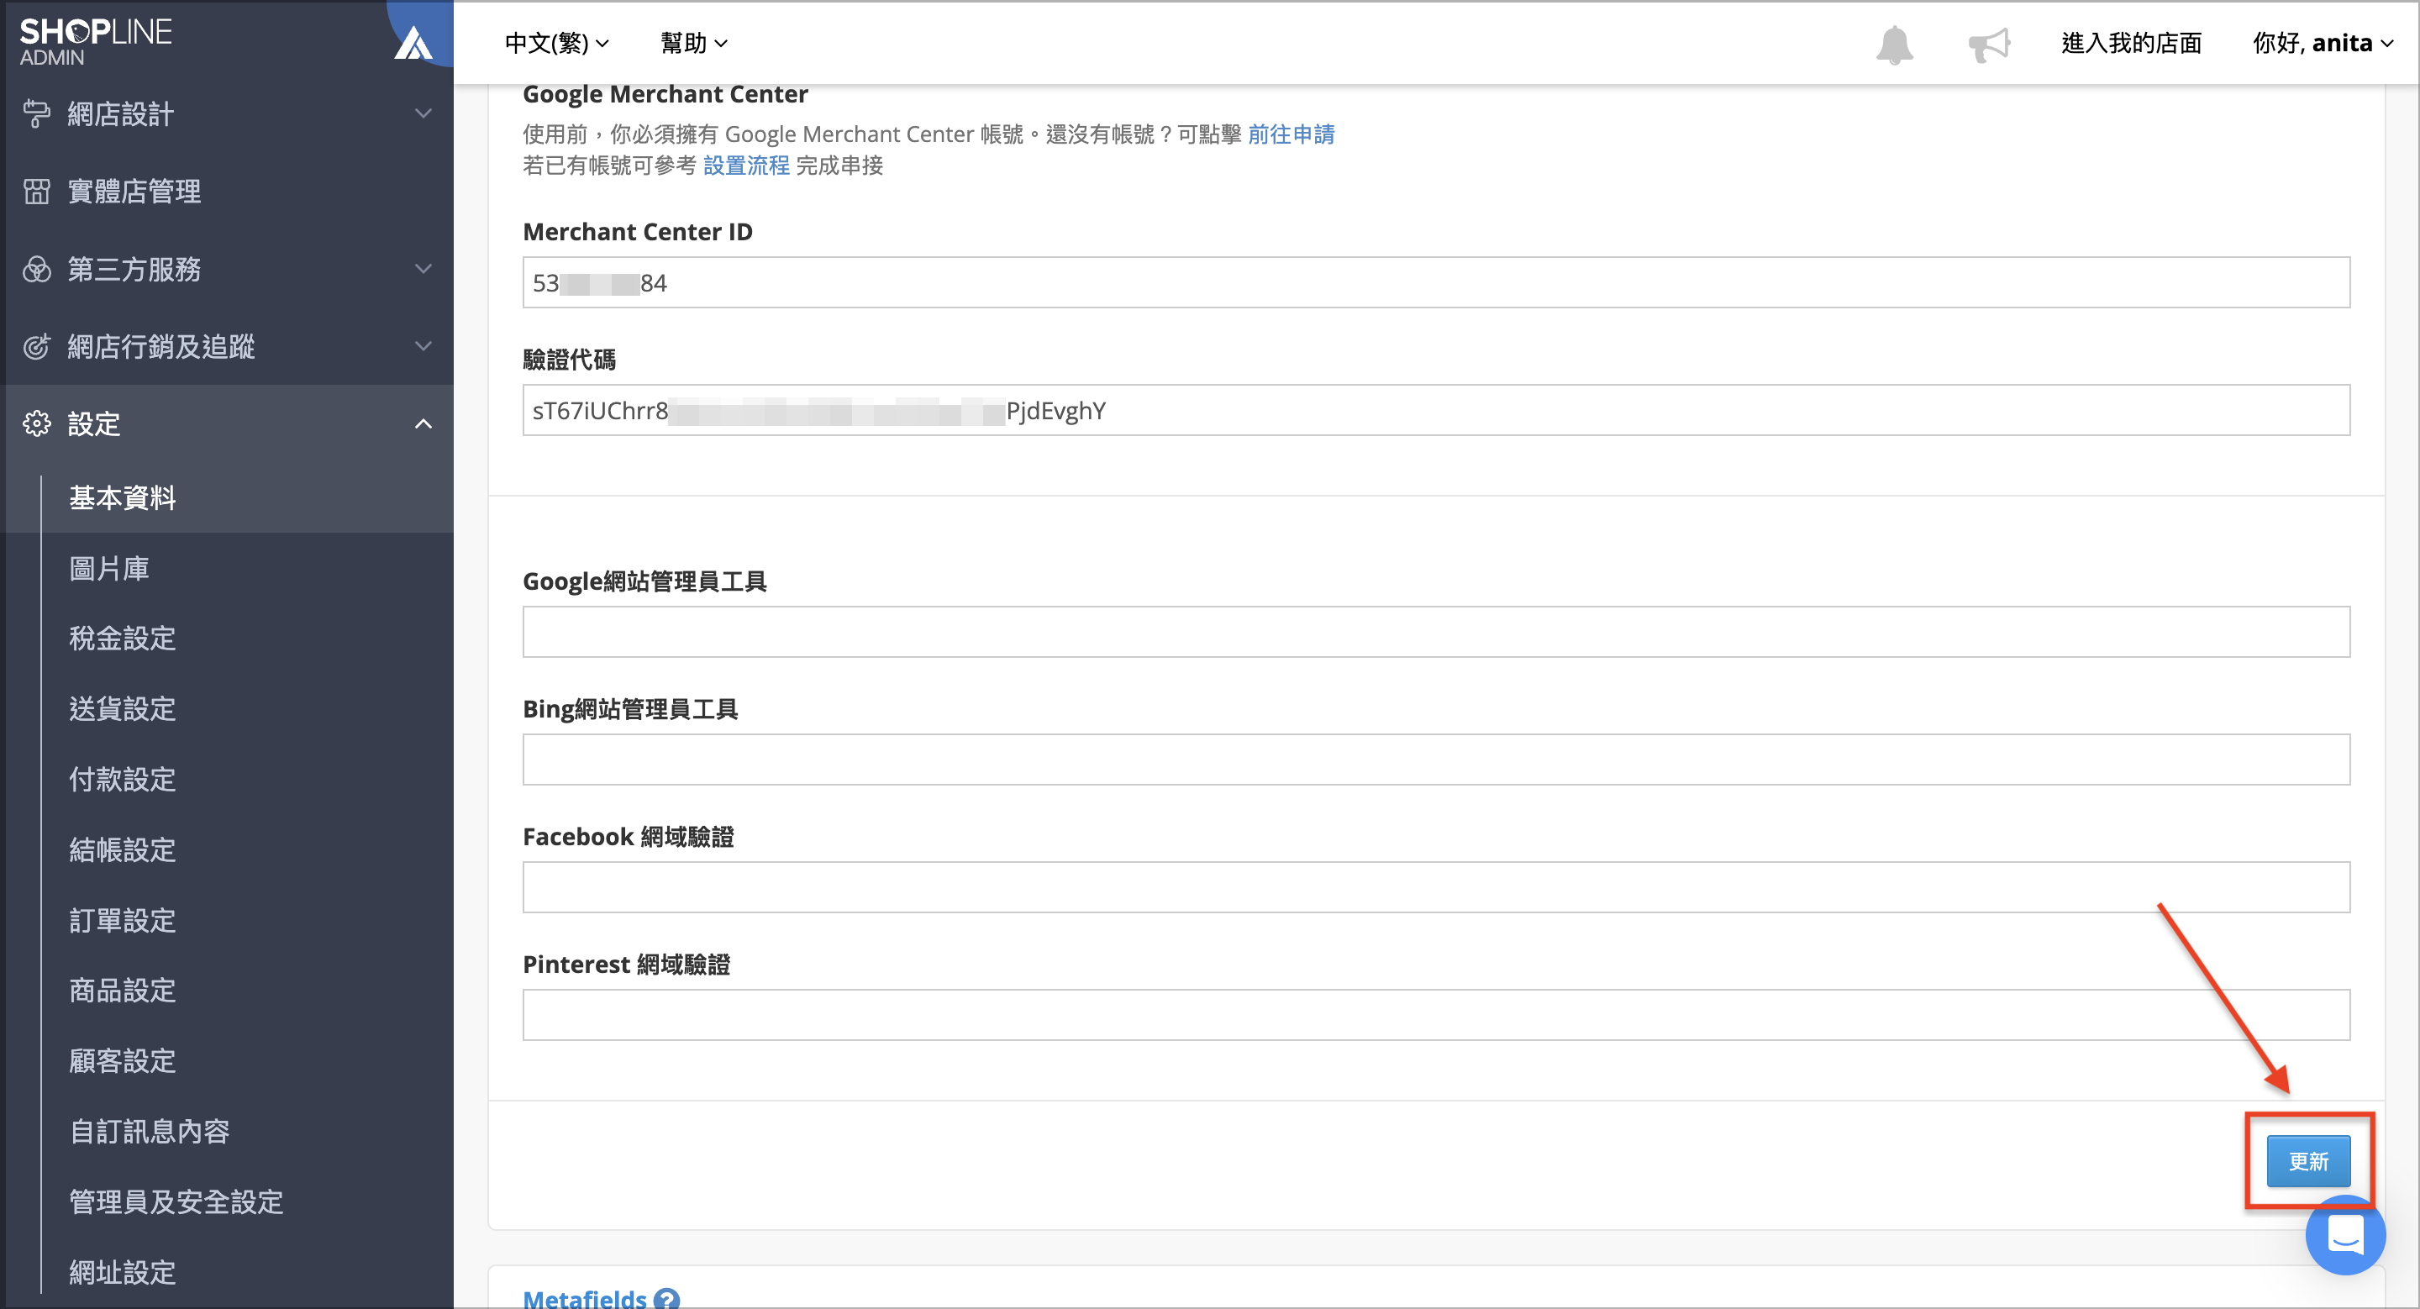Click the store icon beside 實體店管理
Viewport: 2420px width, 1309px height.
[37, 192]
